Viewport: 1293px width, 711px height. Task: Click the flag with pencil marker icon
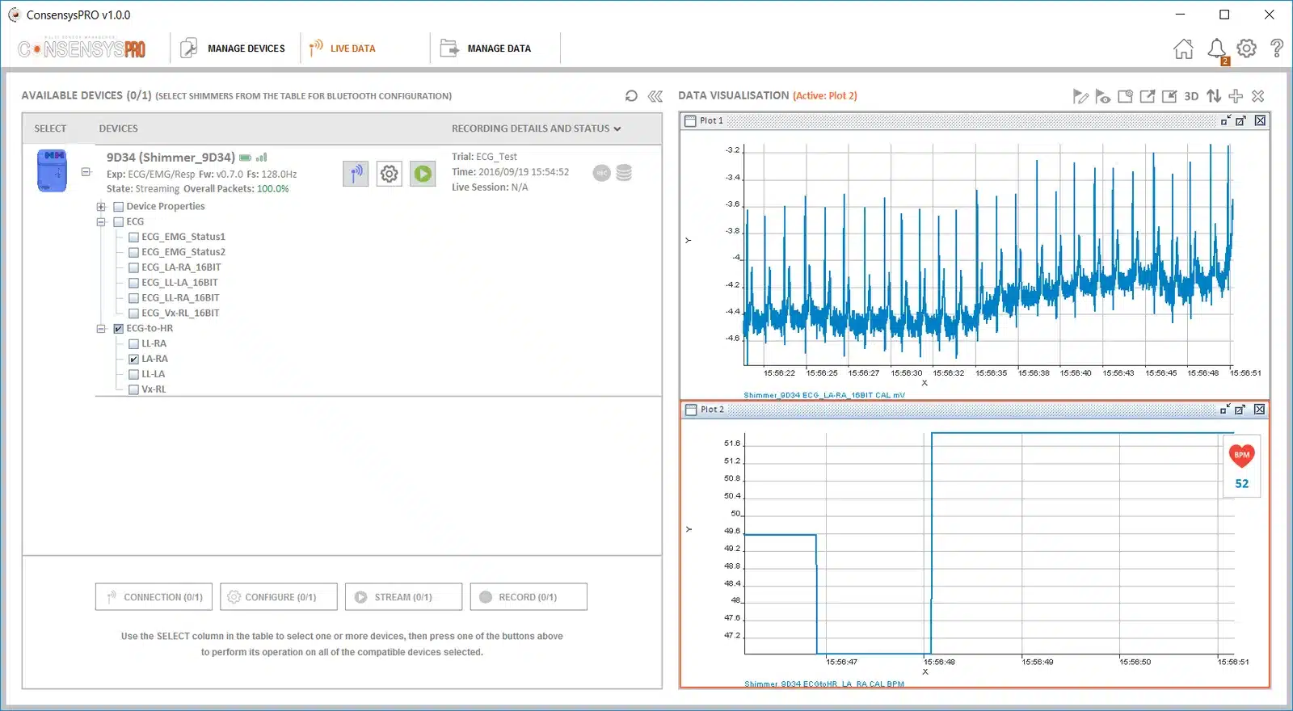point(1080,97)
